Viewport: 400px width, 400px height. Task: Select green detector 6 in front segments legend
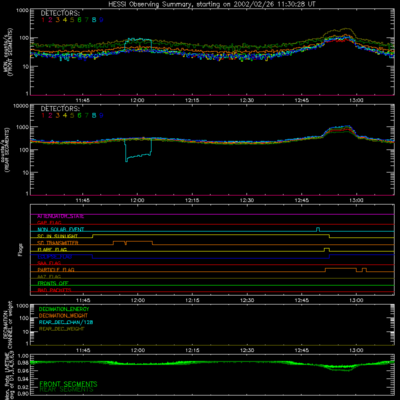click(x=79, y=20)
